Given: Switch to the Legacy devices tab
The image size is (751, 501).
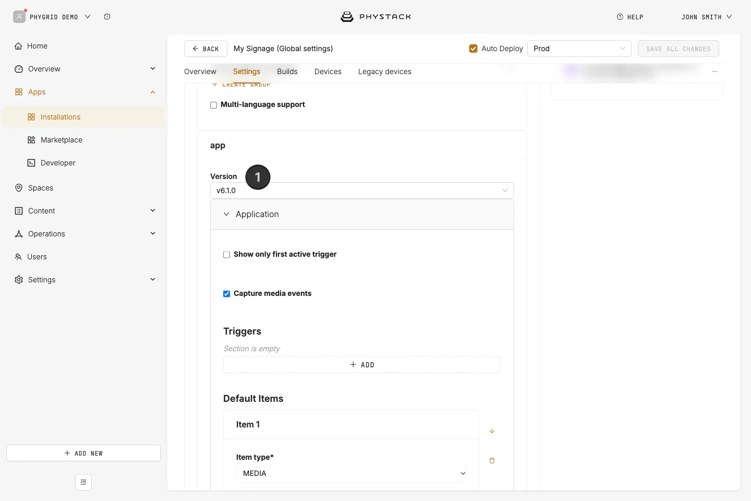Looking at the screenshot, I should pos(385,71).
